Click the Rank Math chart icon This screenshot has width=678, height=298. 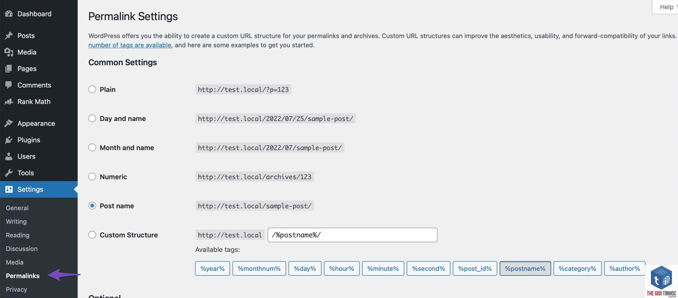point(9,102)
